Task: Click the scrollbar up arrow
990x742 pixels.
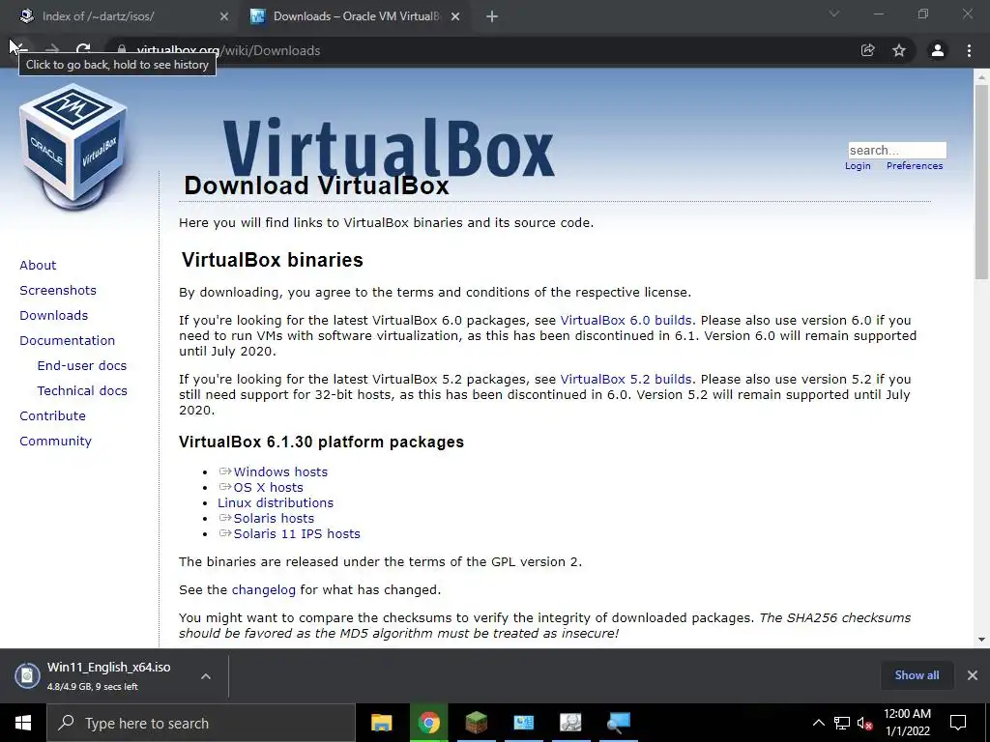Action: [x=981, y=77]
